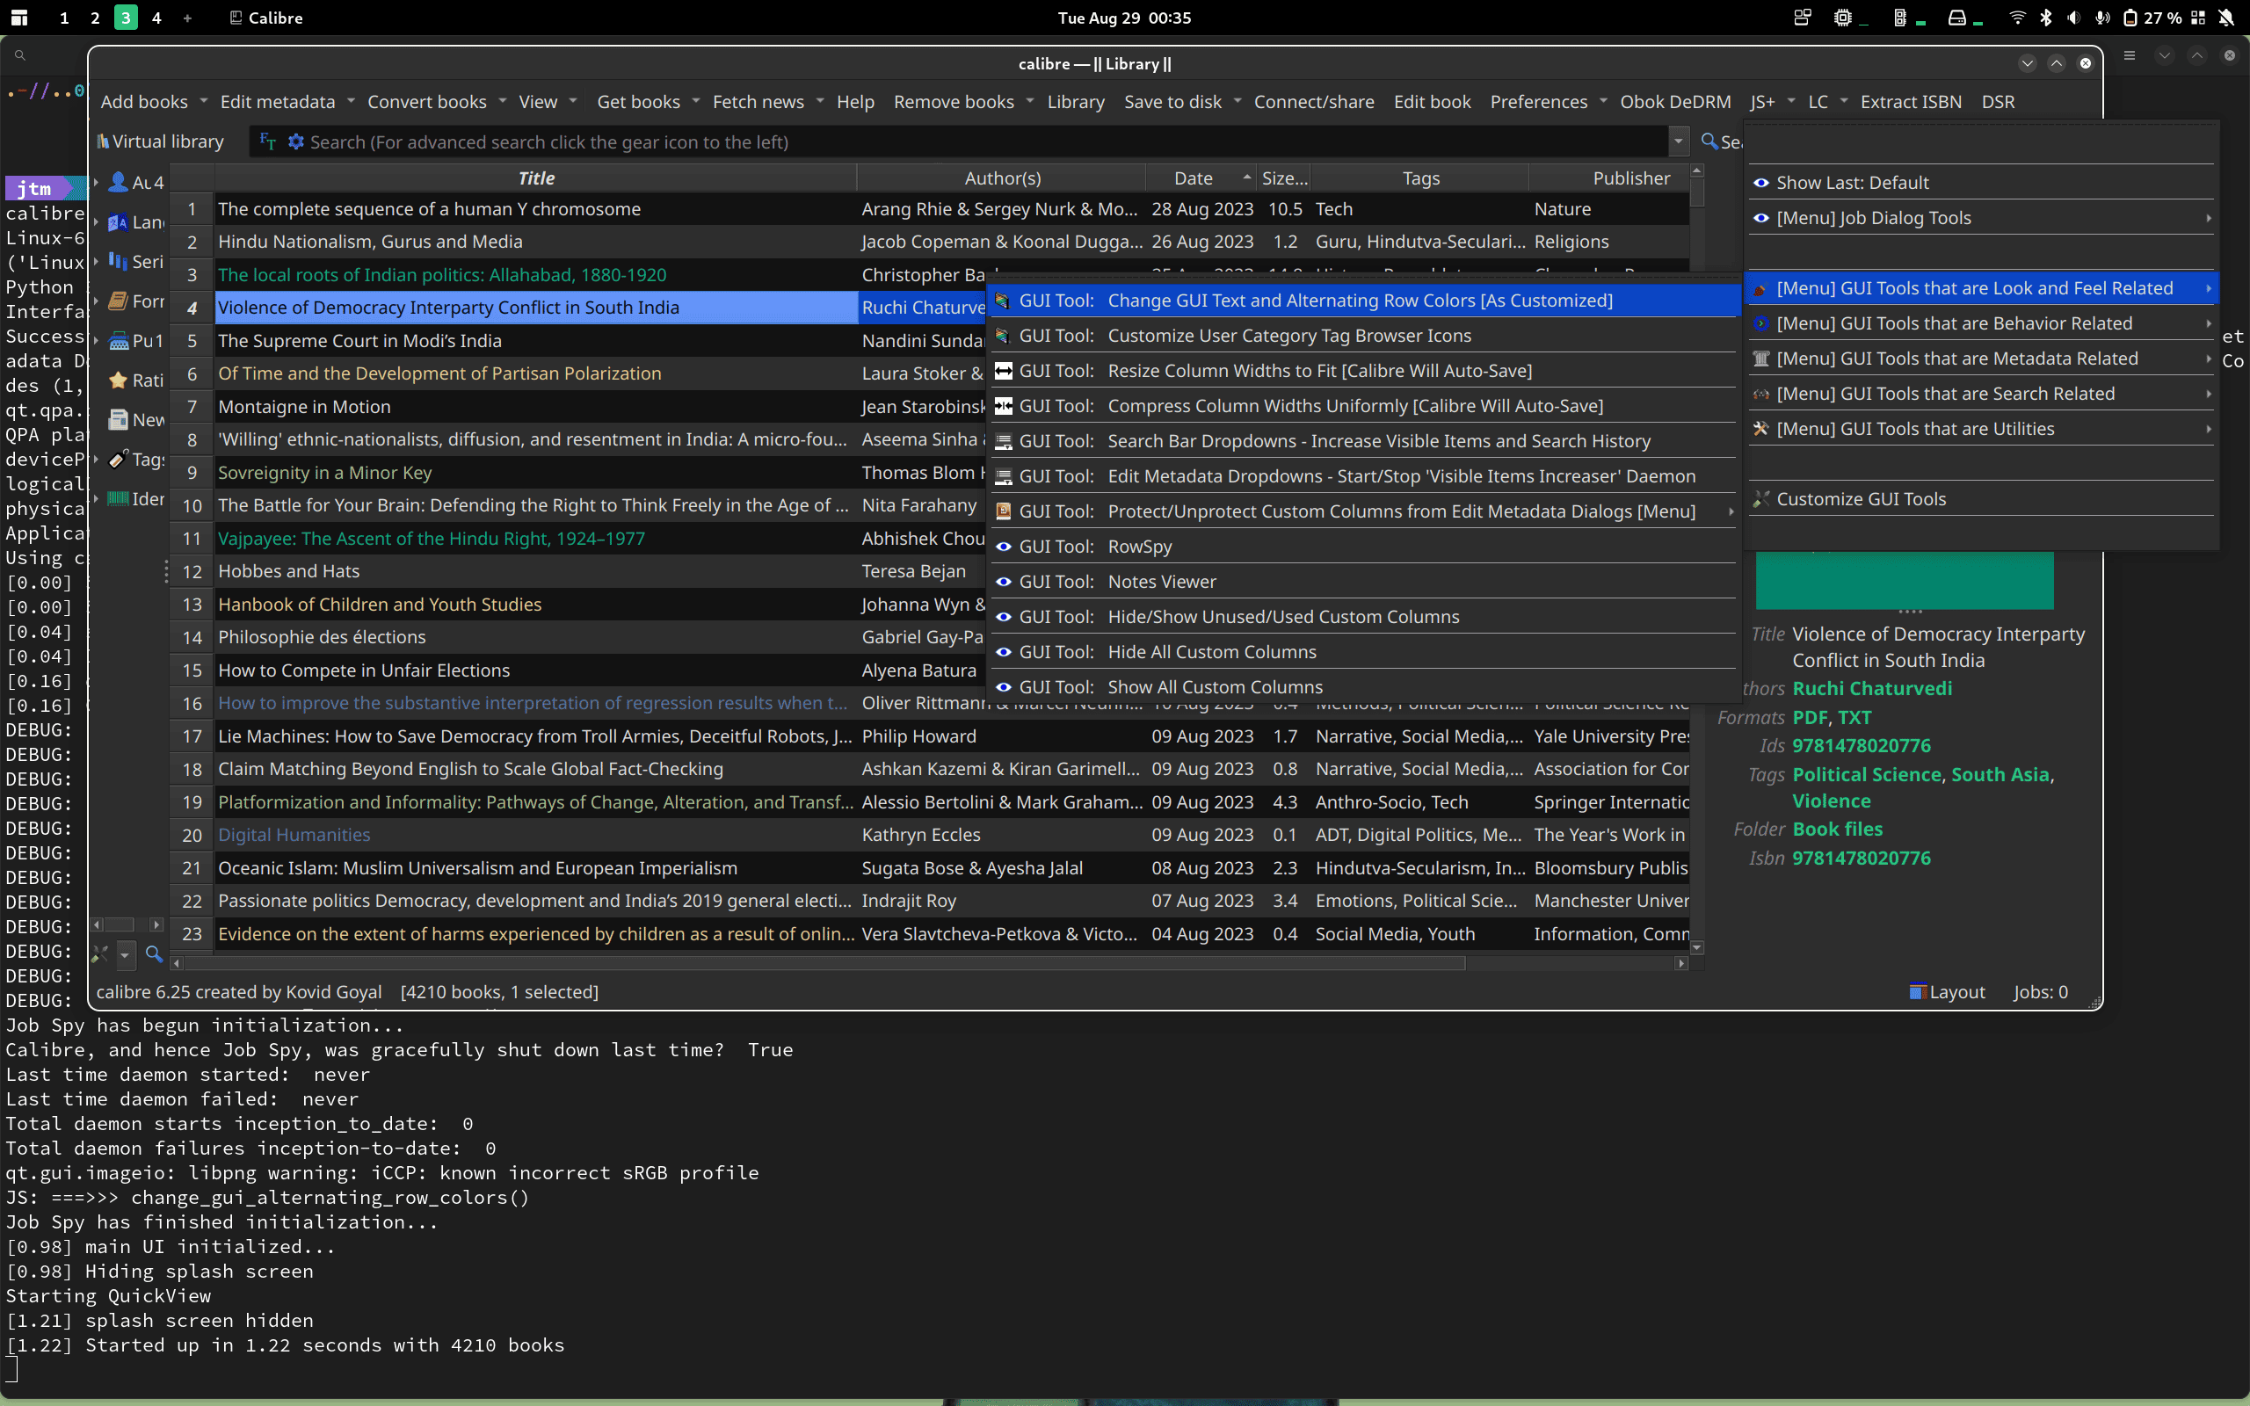Image resolution: width=2250 pixels, height=1406 pixels.
Task: Click the Languages icon in tag browser
Action: pos(118,222)
